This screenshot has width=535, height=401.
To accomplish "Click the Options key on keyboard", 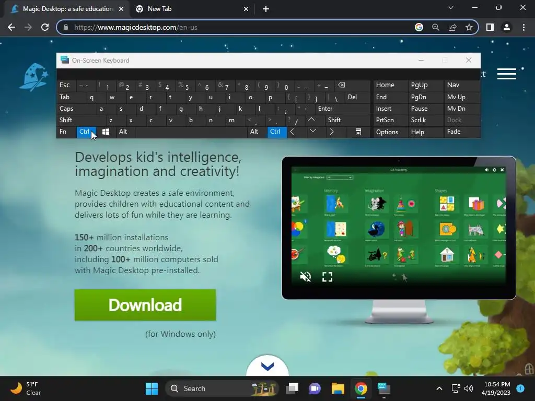I will point(390,132).
